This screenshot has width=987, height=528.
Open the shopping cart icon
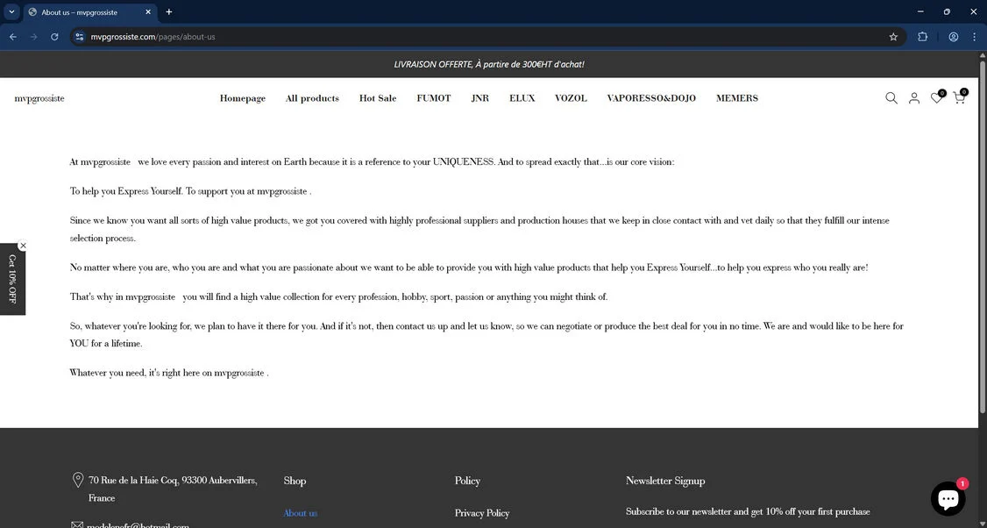tap(959, 97)
